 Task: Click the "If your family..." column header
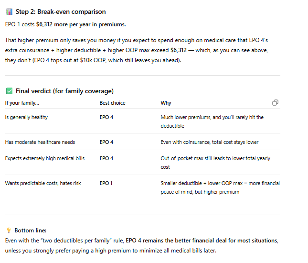(x=22, y=103)
